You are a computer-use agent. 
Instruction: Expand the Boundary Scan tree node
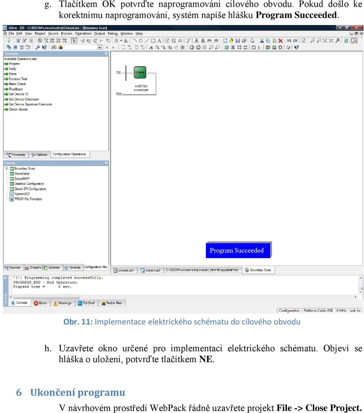[x=6, y=168]
